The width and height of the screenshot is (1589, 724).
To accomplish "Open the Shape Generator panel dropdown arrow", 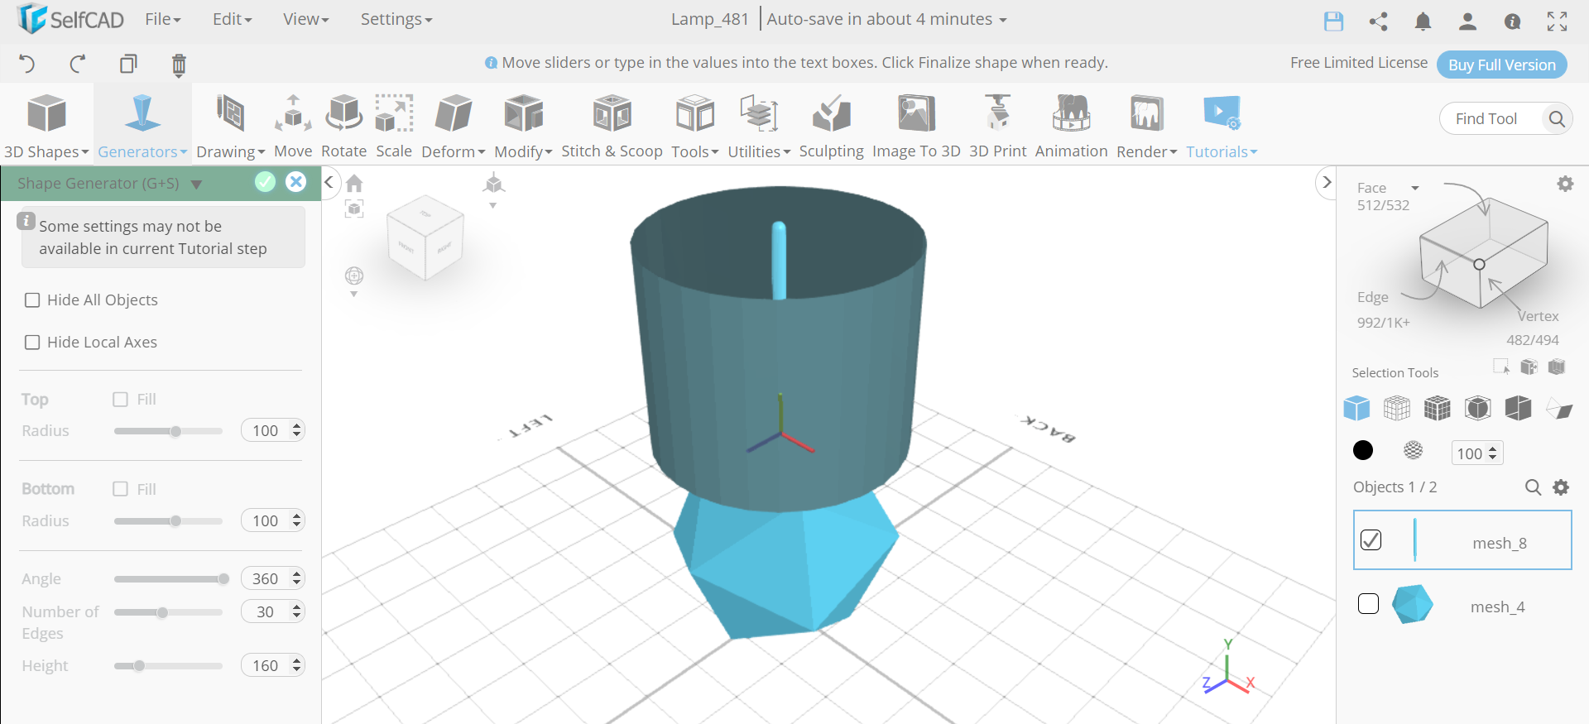I will [x=196, y=184].
